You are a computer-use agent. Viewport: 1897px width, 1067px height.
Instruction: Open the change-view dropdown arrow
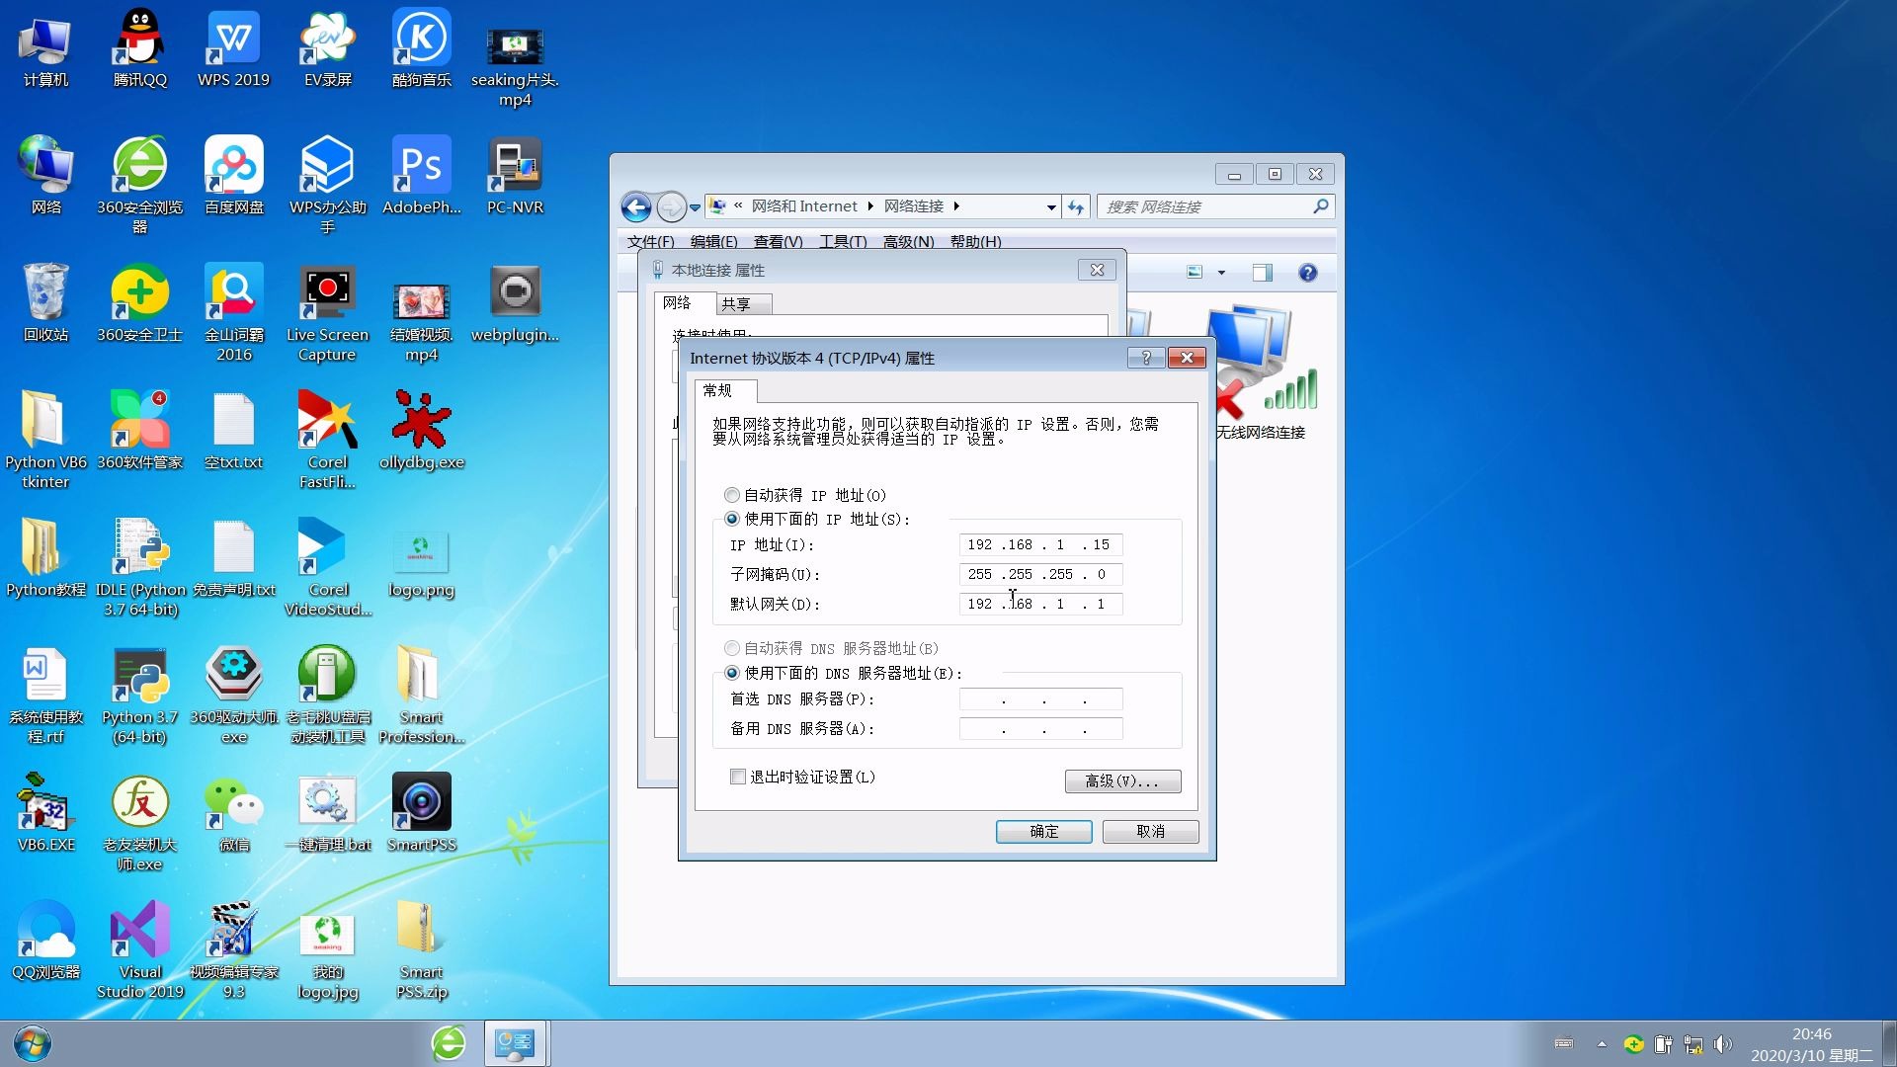(x=1221, y=273)
